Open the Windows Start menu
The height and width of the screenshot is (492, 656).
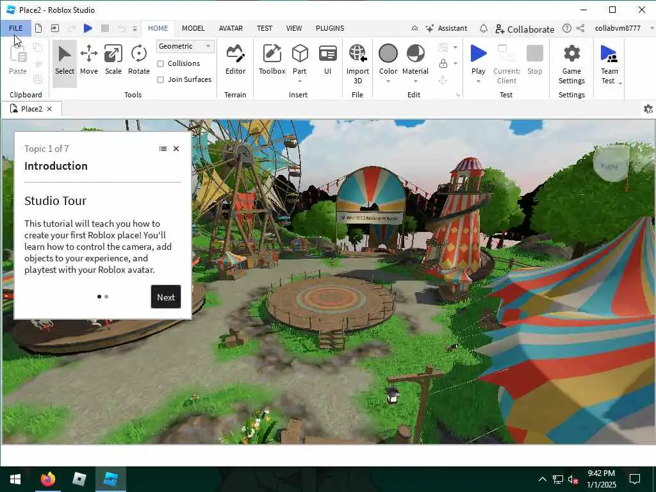(15, 479)
